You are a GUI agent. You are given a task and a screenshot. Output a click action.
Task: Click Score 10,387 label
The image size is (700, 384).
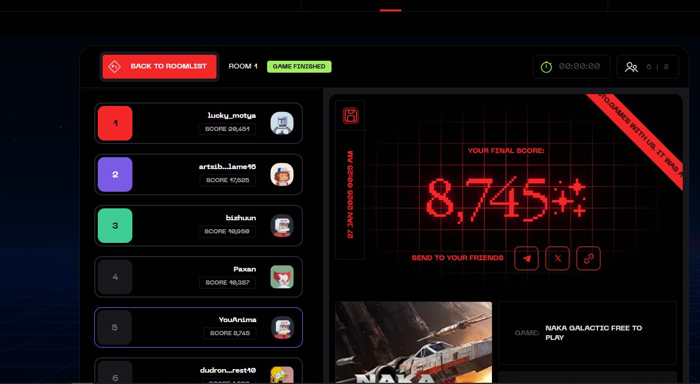tap(227, 283)
